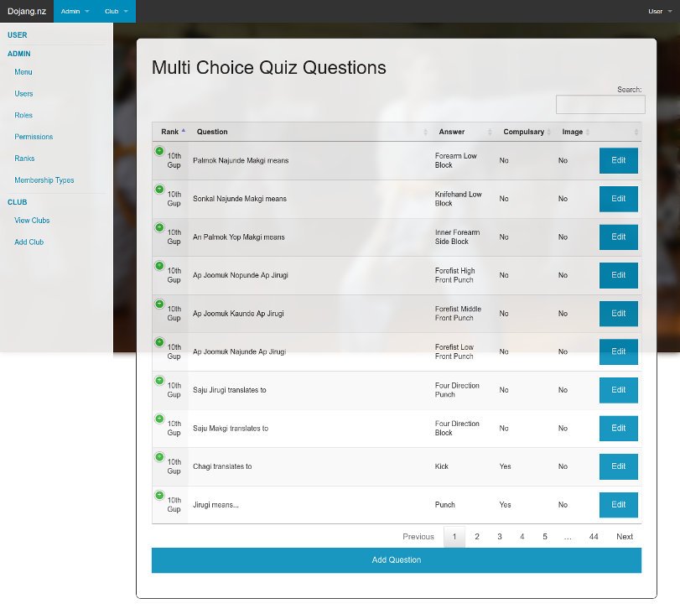Sort table by Compulsary column
This screenshot has height=614, width=680.
coord(523,132)
